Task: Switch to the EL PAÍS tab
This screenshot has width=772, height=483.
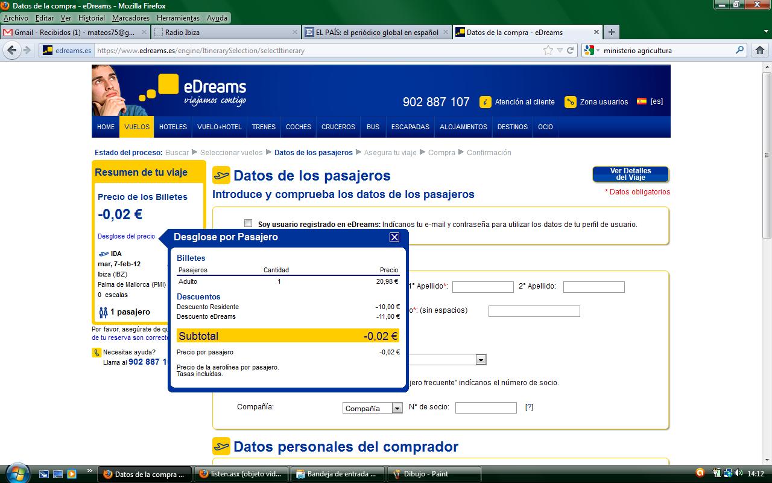Action: pyautogui.click(x=376, y=32)
